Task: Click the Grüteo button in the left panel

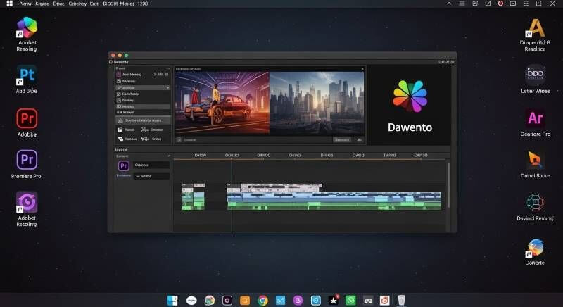Action: click(151, 139)
